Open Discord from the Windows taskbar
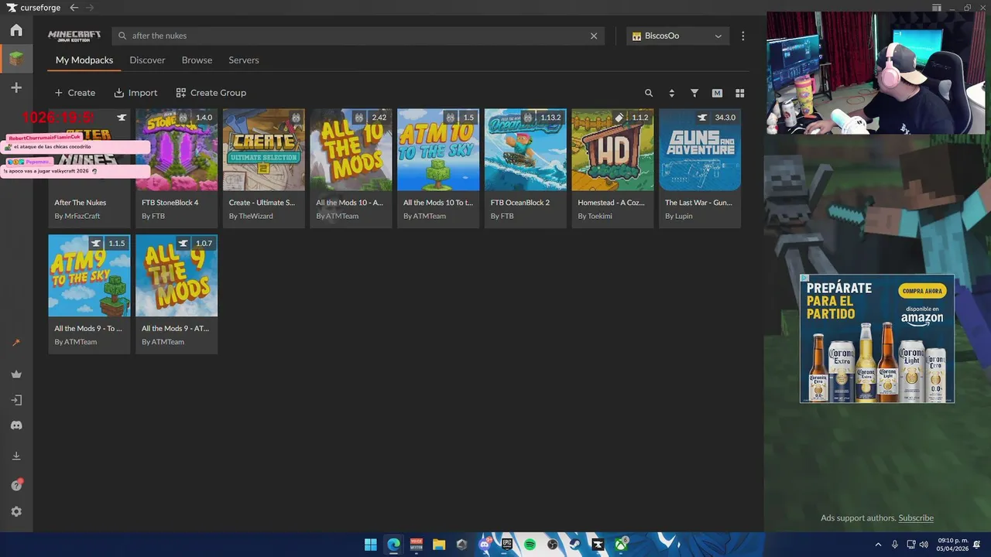The height and width of the screenshot is (557, 991). (485, 545)
